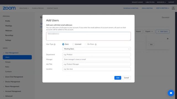Screen dimensions: 177x99
Task: Go to Webinars in sidebar
Action: pos(9,31)
